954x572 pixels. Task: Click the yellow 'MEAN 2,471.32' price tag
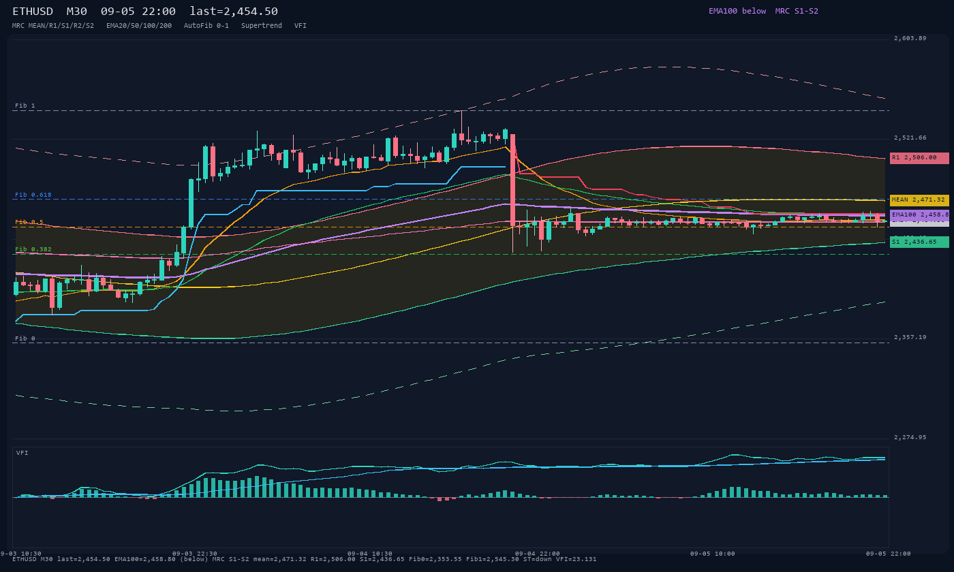919,200
